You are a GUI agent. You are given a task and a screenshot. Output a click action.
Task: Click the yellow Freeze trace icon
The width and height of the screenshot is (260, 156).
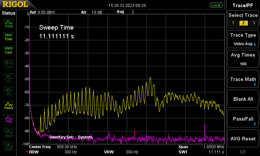click(9, 106)
